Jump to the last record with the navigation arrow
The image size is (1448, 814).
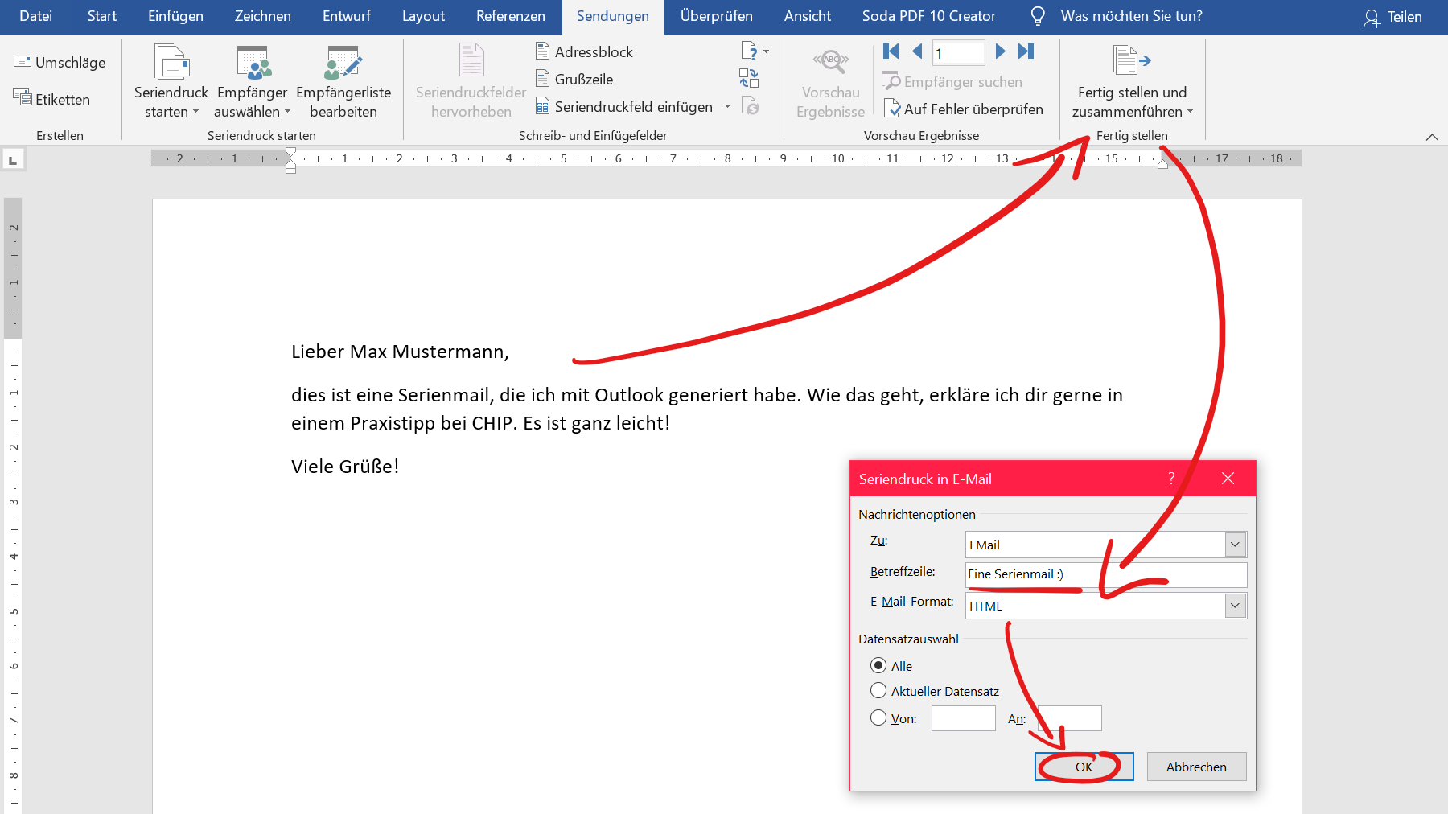pos(1026,51)
